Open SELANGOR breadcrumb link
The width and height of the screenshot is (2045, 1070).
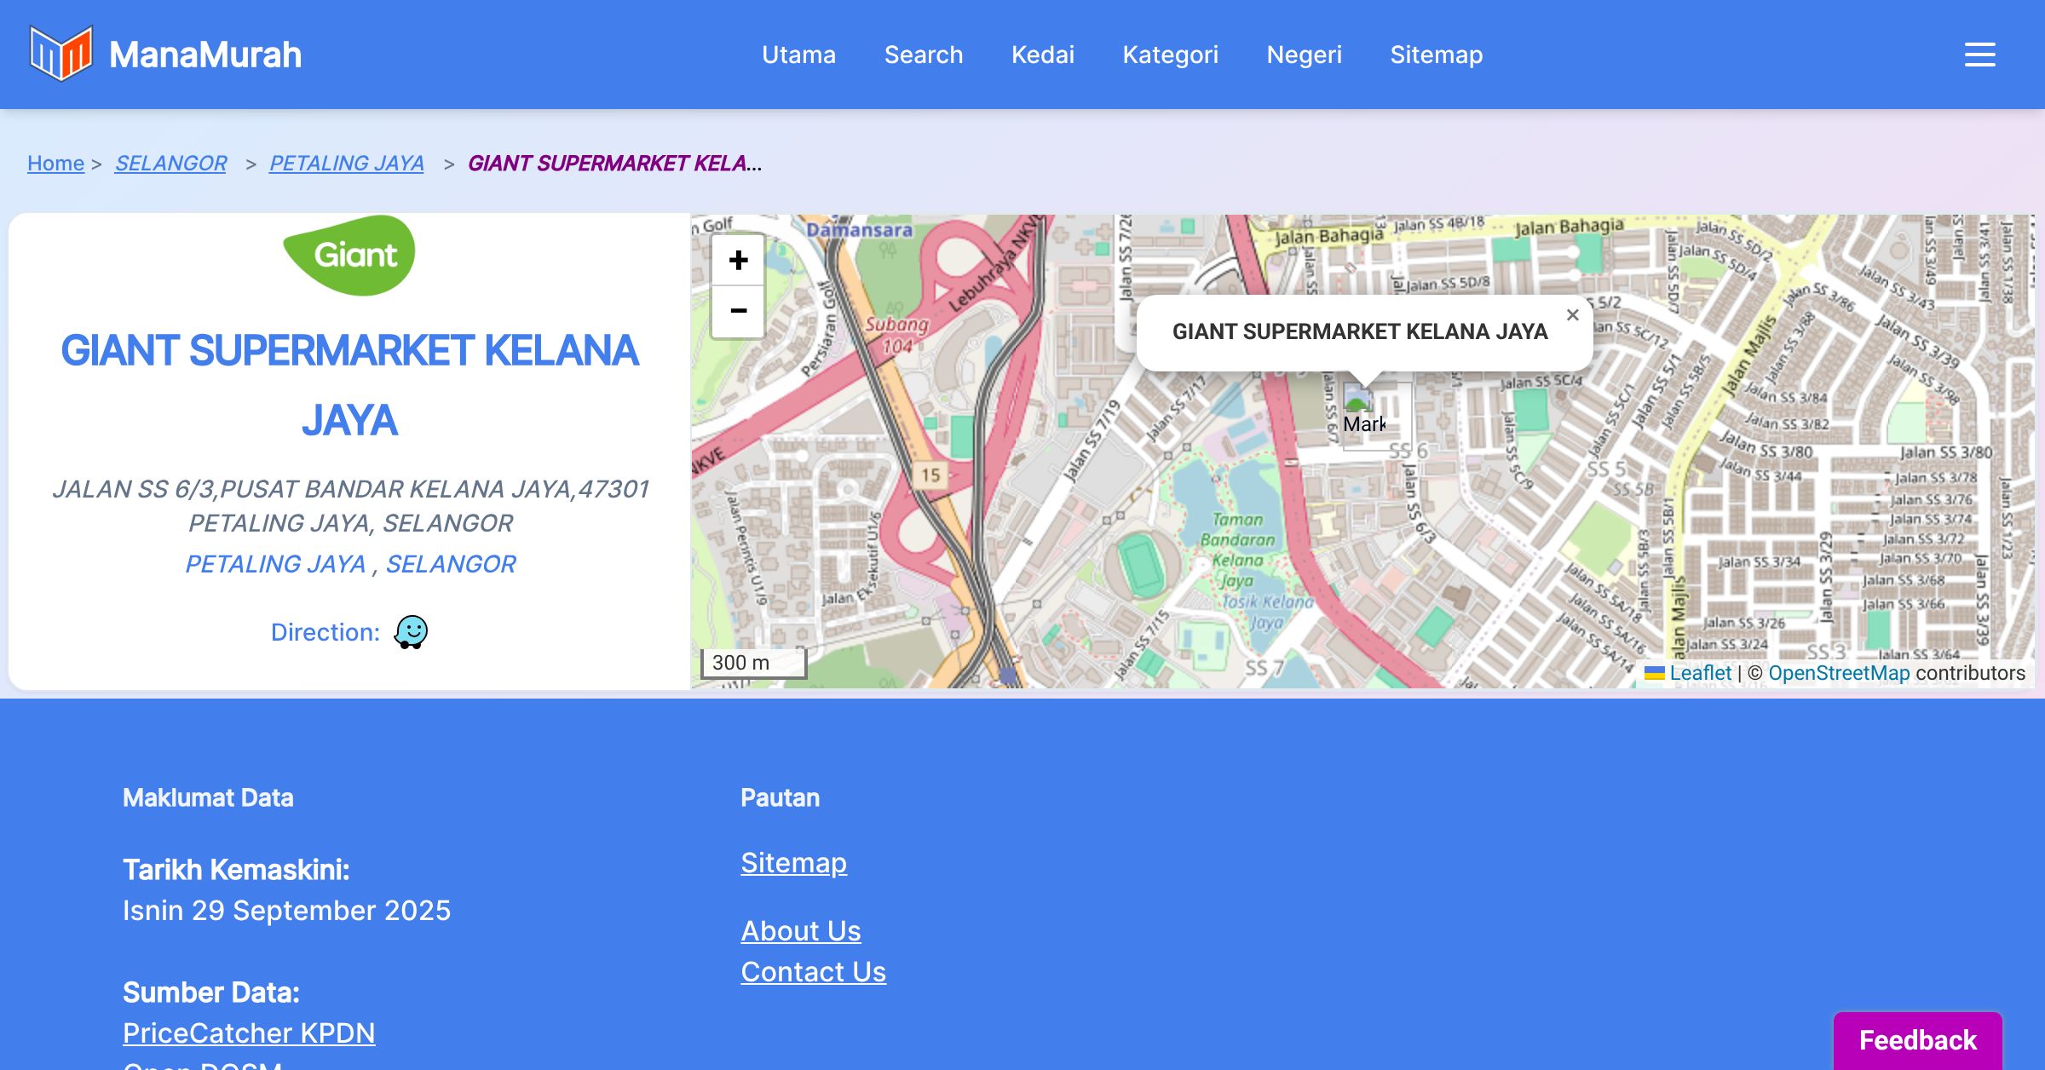point(170,163)
